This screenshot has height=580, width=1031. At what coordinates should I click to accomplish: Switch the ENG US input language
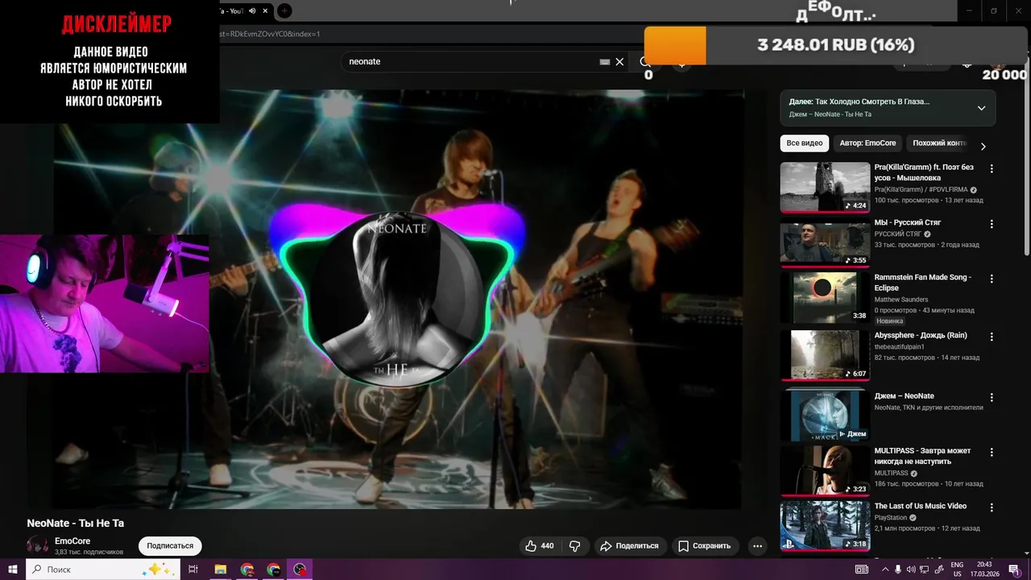[958, 570]
